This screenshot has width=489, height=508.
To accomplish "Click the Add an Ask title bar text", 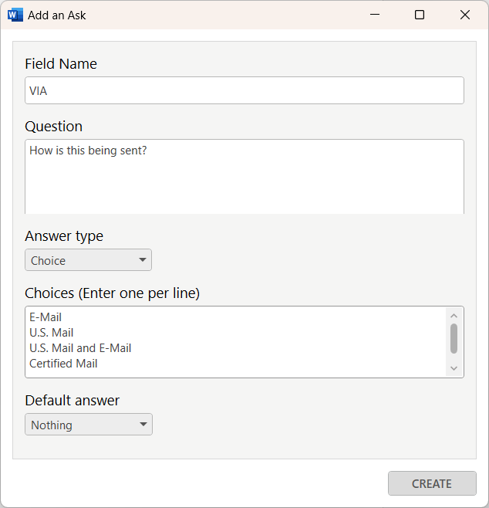I will click(x=56, y=15).
